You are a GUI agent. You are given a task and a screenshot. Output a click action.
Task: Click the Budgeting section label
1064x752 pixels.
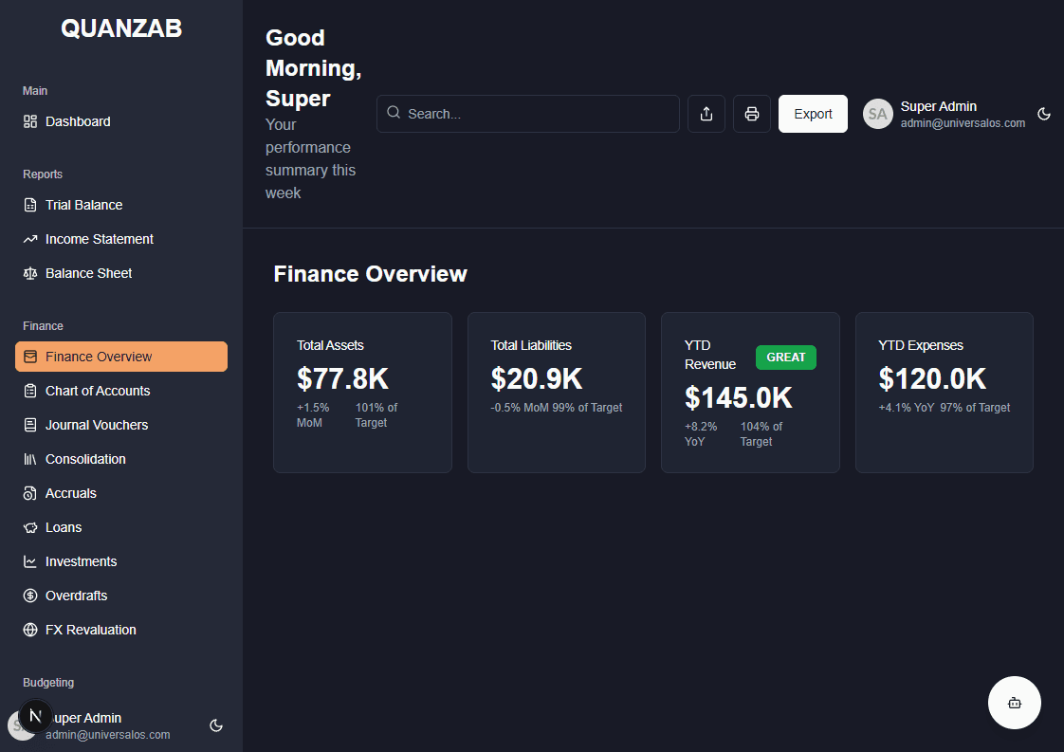48,683
